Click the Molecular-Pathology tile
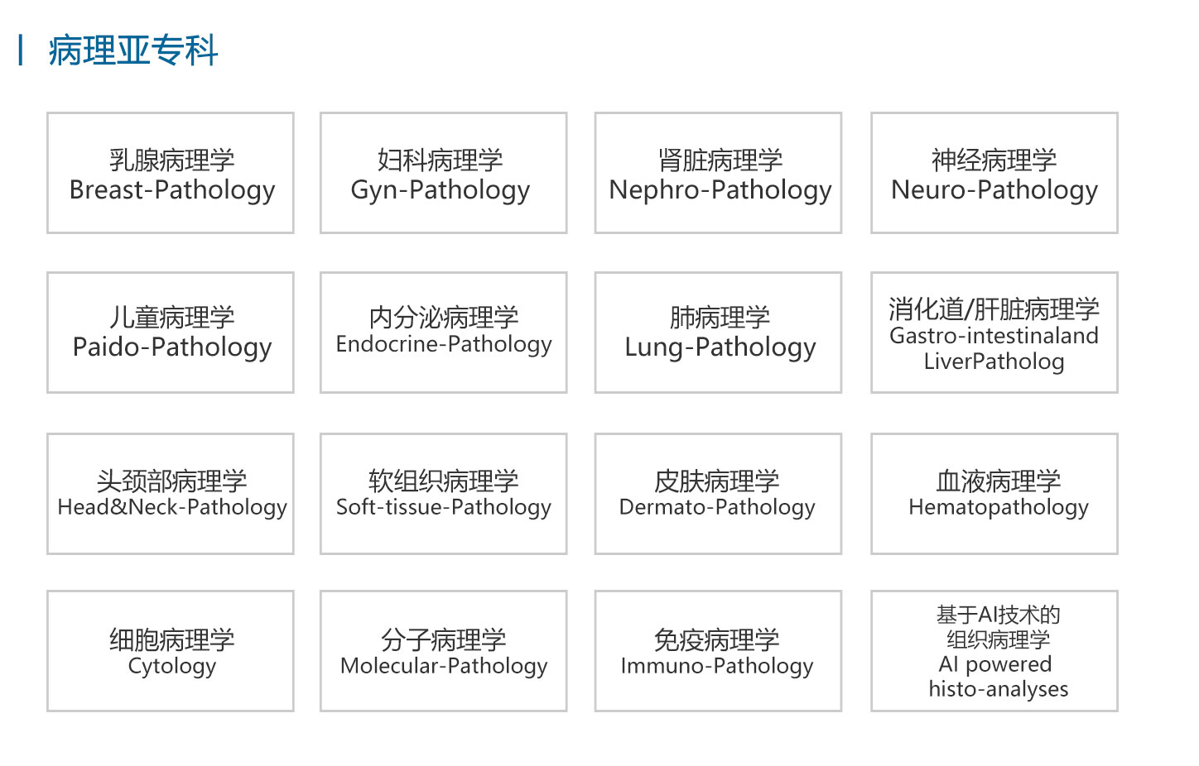1199x766 pixels. tap(444, 651)
